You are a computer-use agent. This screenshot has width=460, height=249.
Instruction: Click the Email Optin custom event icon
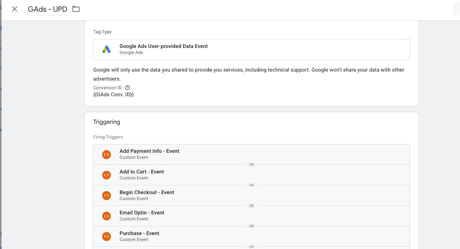coord(107,216)
